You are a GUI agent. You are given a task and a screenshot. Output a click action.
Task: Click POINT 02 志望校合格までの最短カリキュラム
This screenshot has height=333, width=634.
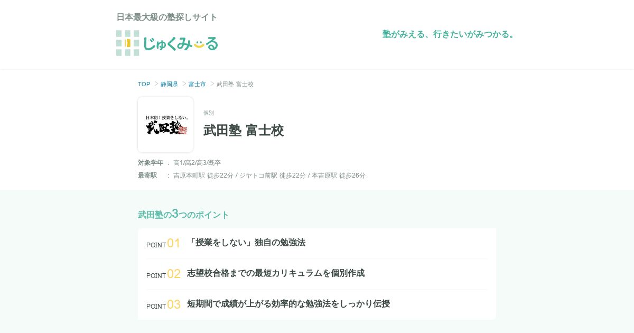(x=276, y=273)
